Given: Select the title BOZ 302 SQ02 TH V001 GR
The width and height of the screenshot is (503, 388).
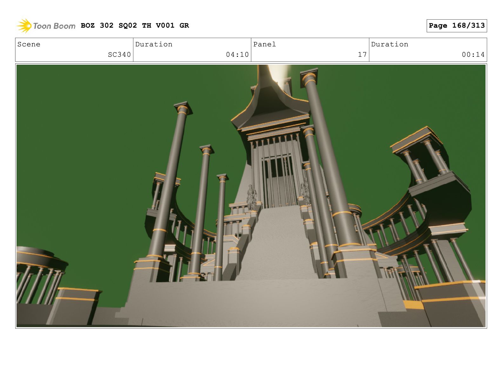Looking at the screenshot, I should pos(135,26).
